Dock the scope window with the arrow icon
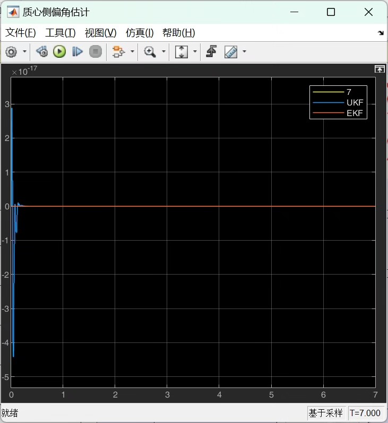This screenshot has height=423, width=388. pyautogui.click(x=381, y=33)
